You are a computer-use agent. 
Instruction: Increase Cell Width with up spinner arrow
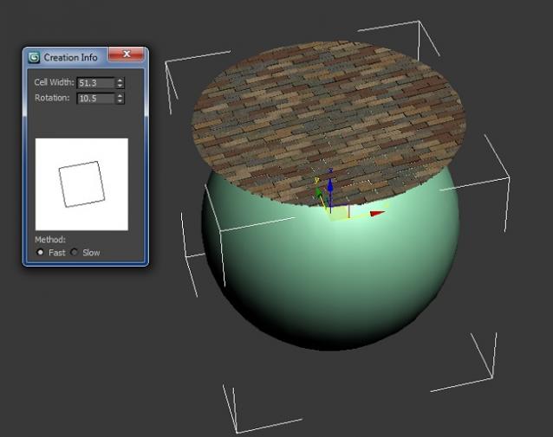click(120, 80)
